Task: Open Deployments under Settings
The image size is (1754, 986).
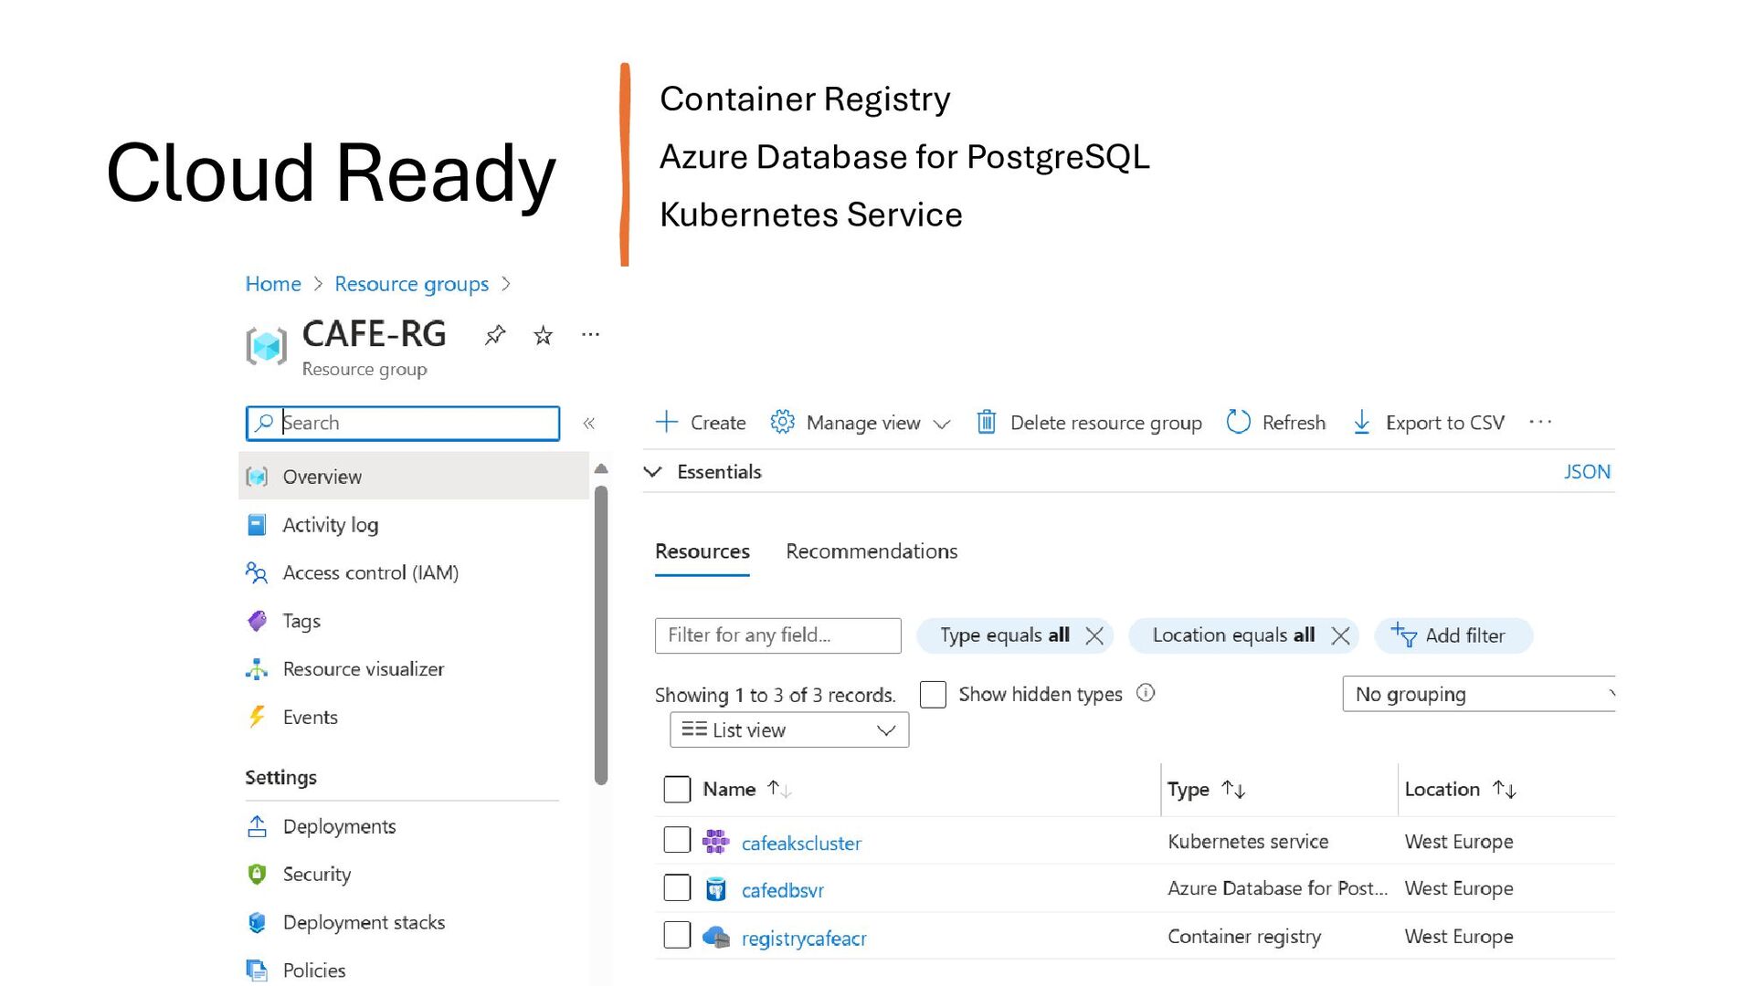Action: 339,826
